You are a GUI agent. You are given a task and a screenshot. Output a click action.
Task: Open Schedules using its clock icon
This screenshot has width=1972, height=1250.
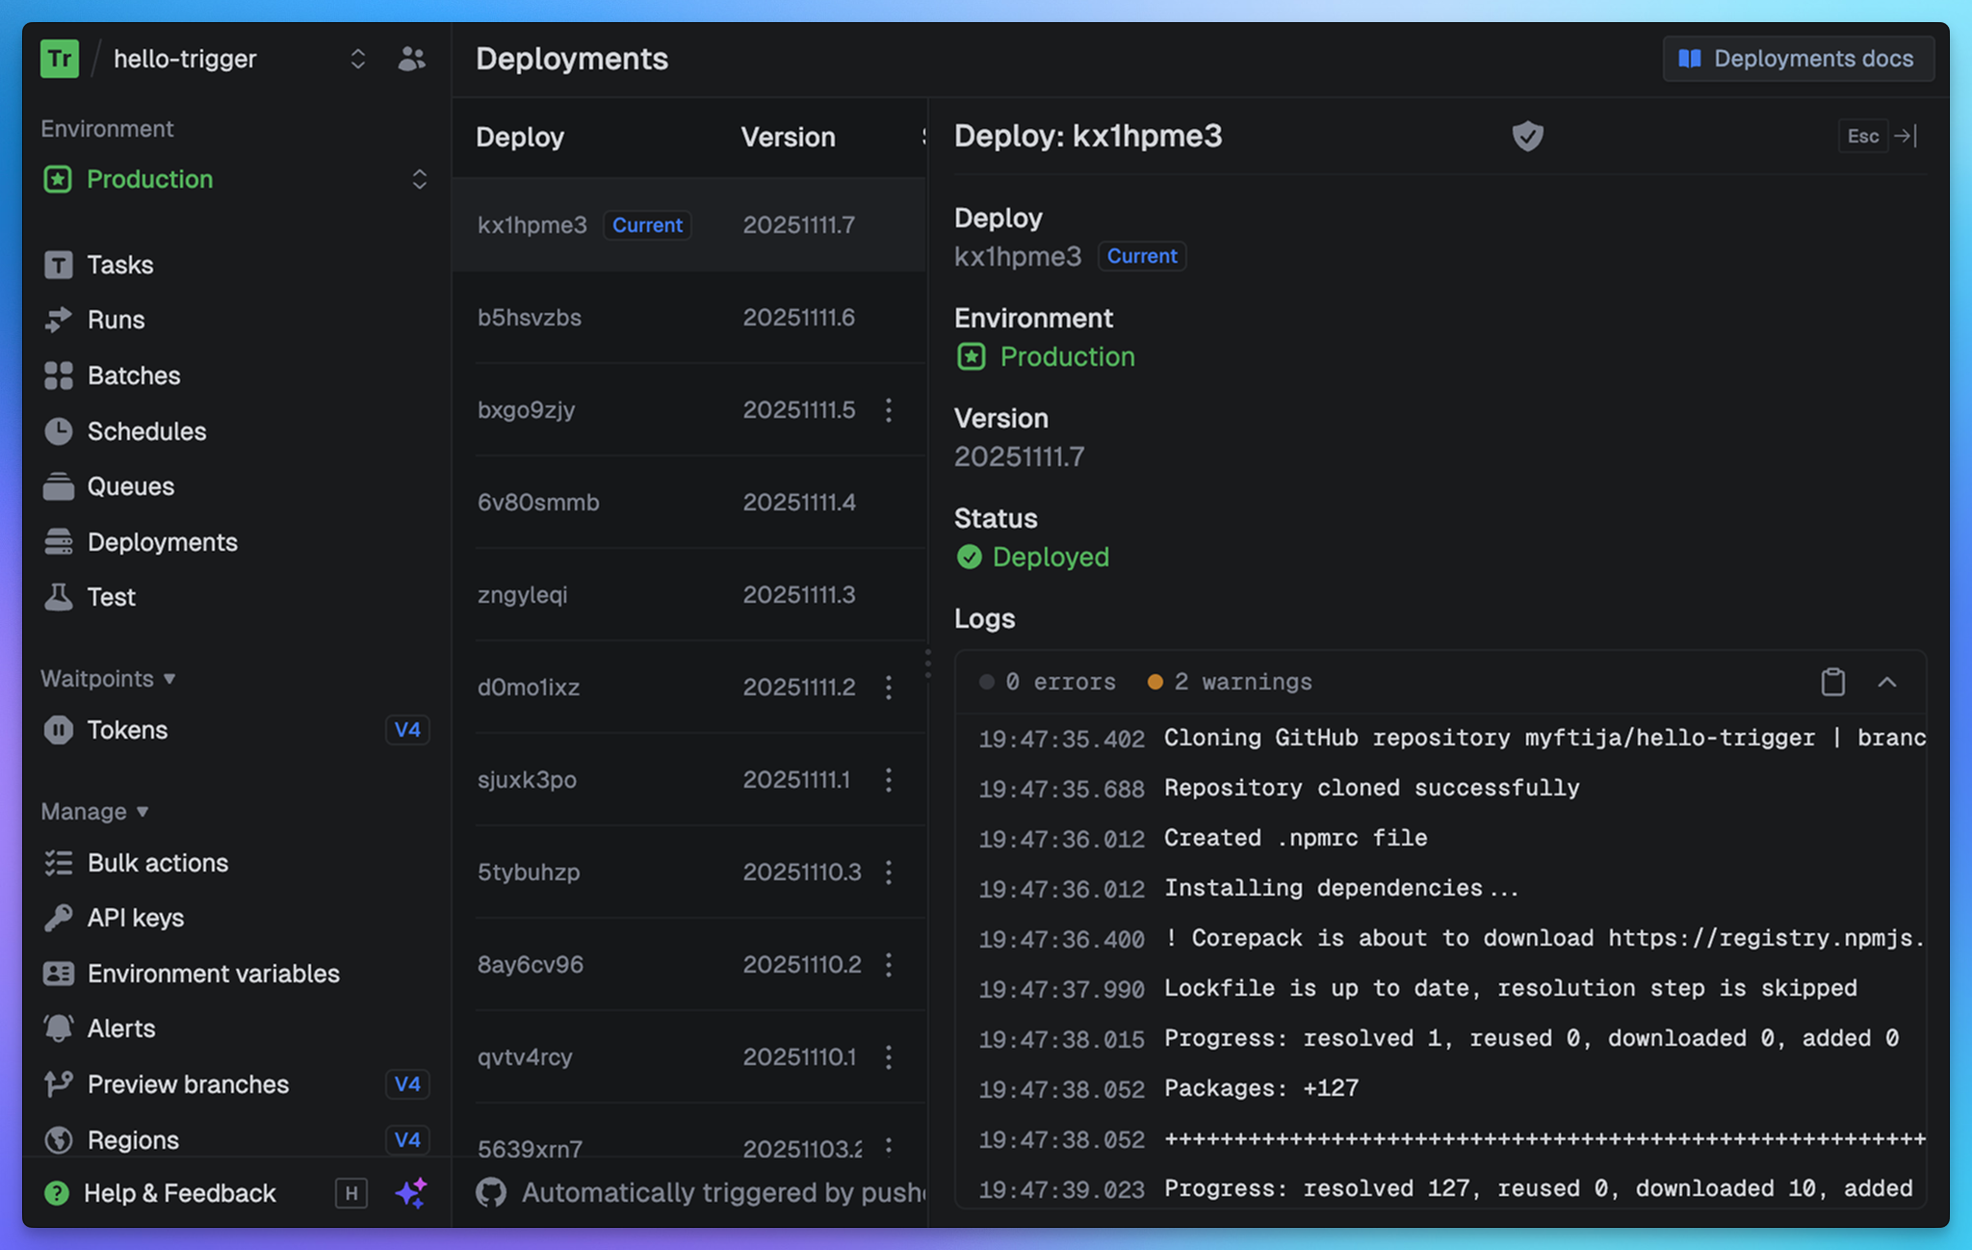point(59,430)
